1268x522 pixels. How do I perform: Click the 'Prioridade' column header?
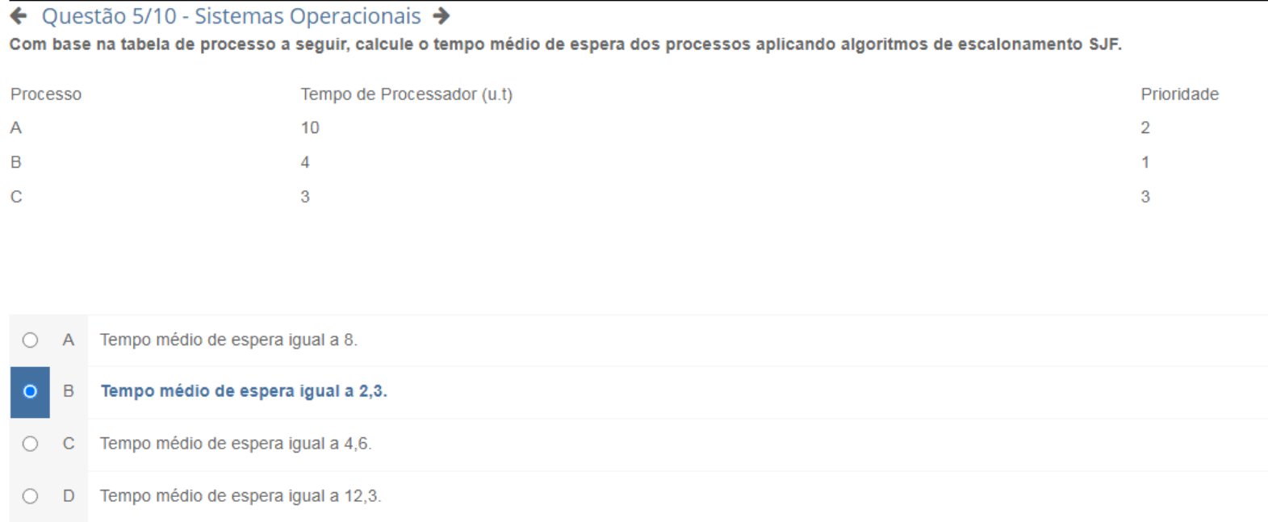coord(1179,94)
